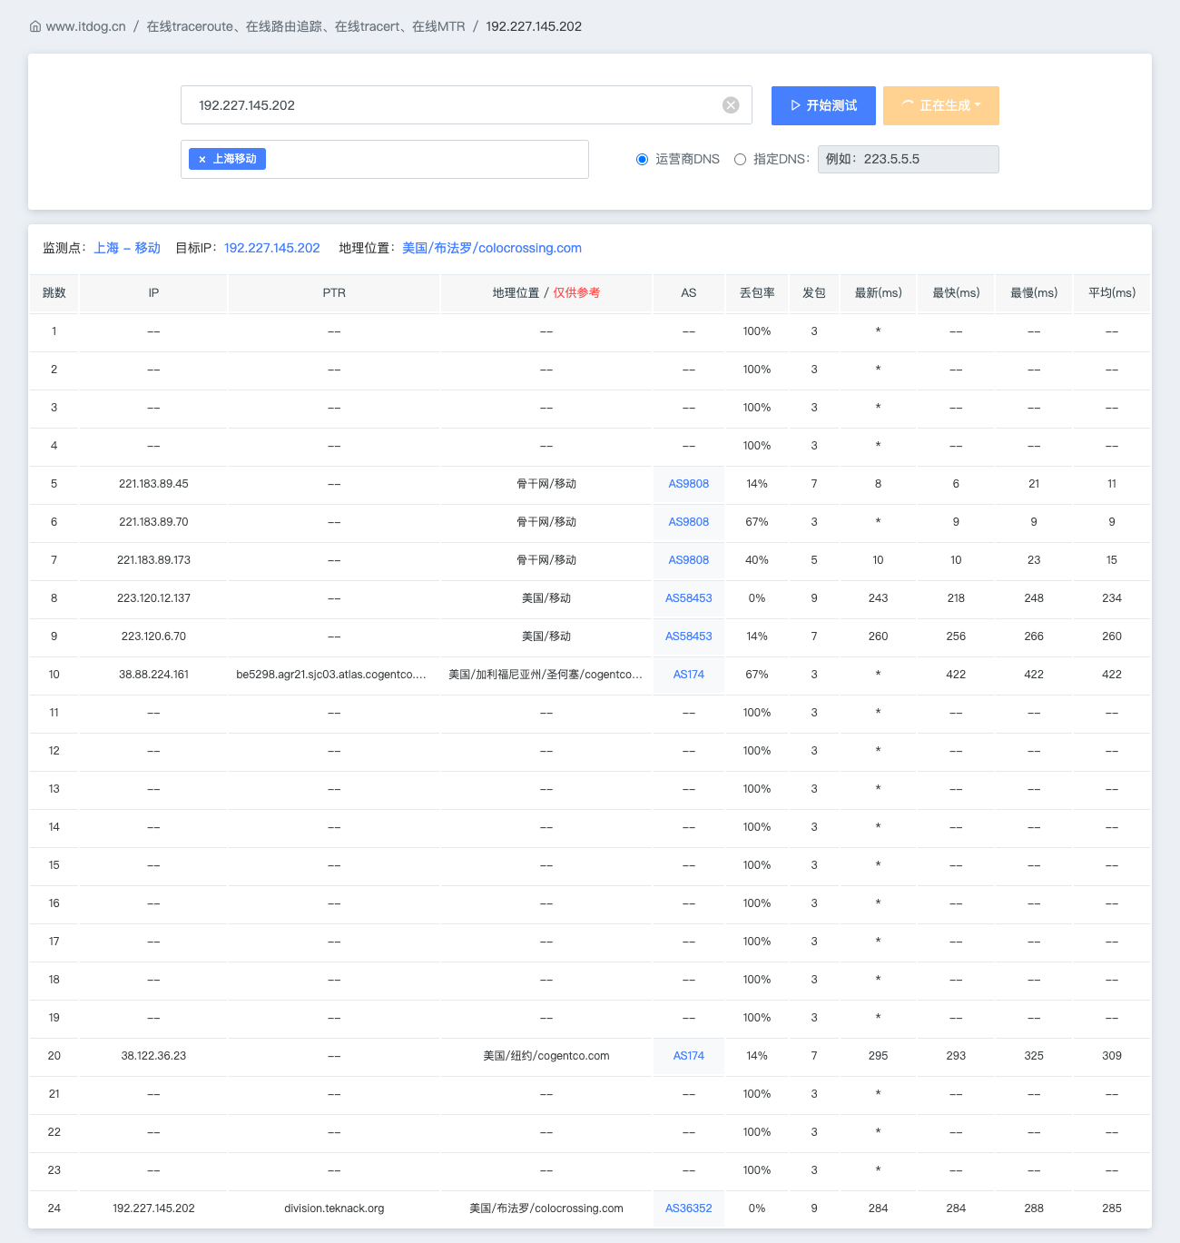Click slowest value 325 in hop 20
This screenshot has width=1180, height=1243.
(1034, 1056)
